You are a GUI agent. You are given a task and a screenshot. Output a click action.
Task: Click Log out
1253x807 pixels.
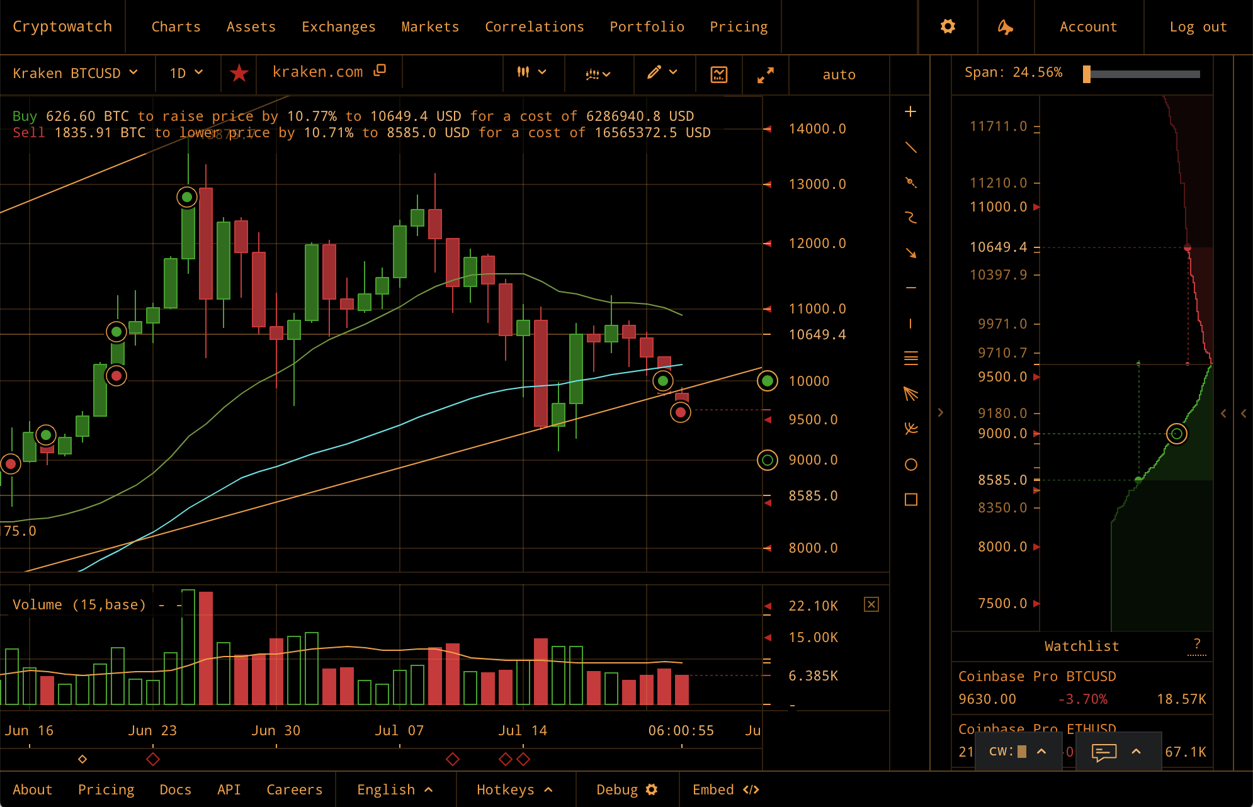[1198, 27]
